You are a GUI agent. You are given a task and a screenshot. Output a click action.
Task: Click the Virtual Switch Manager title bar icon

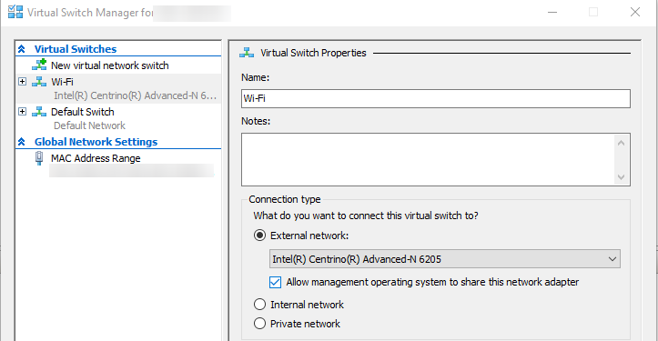15,12
